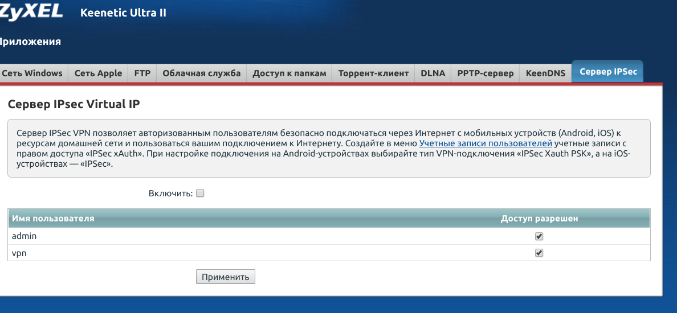The height and width of the screenshot is (313, 677).
Task: Click the Имя пользователя column header
Action: coord(53,219)
